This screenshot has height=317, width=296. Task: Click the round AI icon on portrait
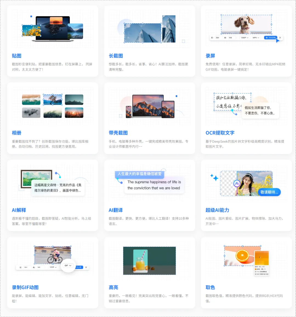(237, 183)
